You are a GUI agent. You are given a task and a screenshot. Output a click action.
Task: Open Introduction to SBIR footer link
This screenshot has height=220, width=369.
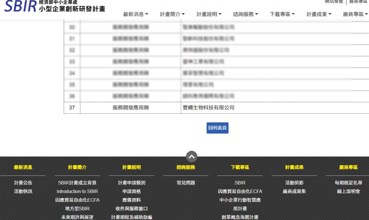tap(77, 191)
